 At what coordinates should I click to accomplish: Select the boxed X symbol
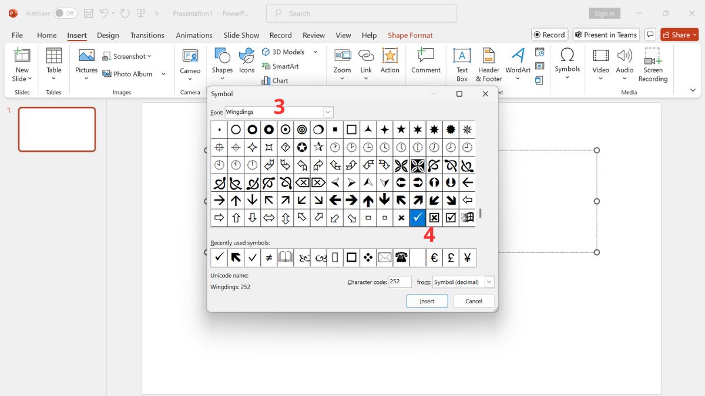point(434,218)
